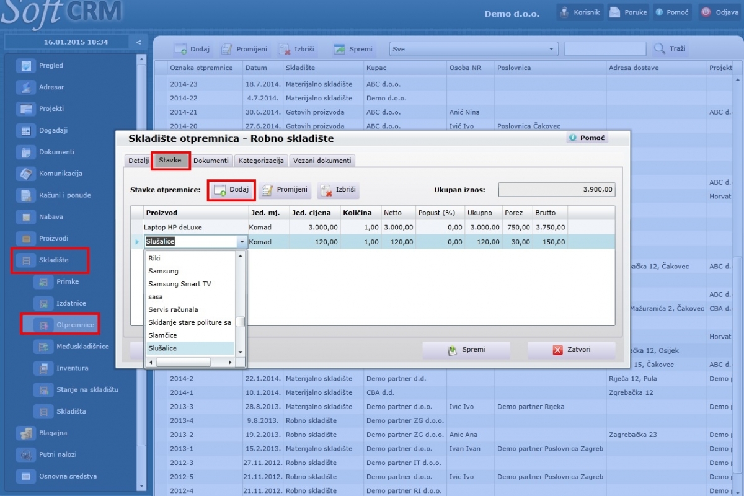
Task: Click dropdown list scroll-up arrow
Action: tap(240, 255)
